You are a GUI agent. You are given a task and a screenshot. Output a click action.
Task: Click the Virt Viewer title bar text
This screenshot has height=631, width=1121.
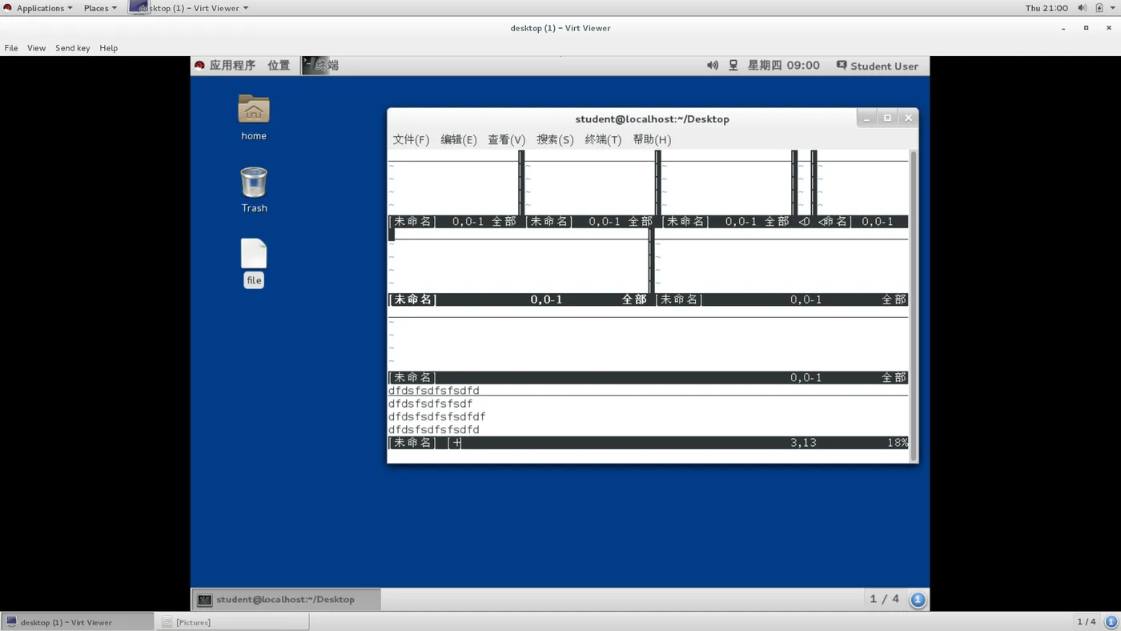pos(560,28)
